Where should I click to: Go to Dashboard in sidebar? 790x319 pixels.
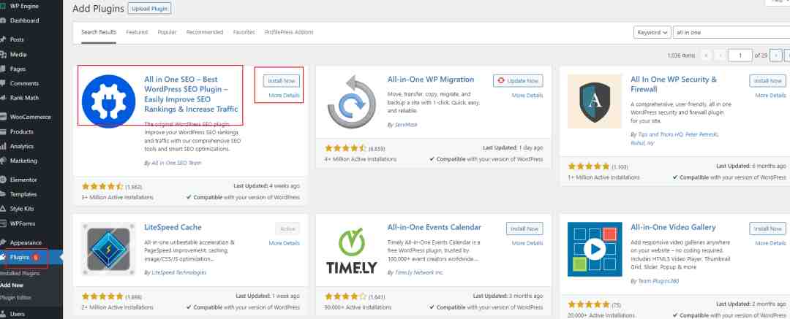[x=24, y=20]
